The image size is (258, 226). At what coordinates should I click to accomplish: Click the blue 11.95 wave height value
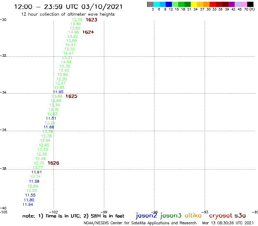(58, 92)
